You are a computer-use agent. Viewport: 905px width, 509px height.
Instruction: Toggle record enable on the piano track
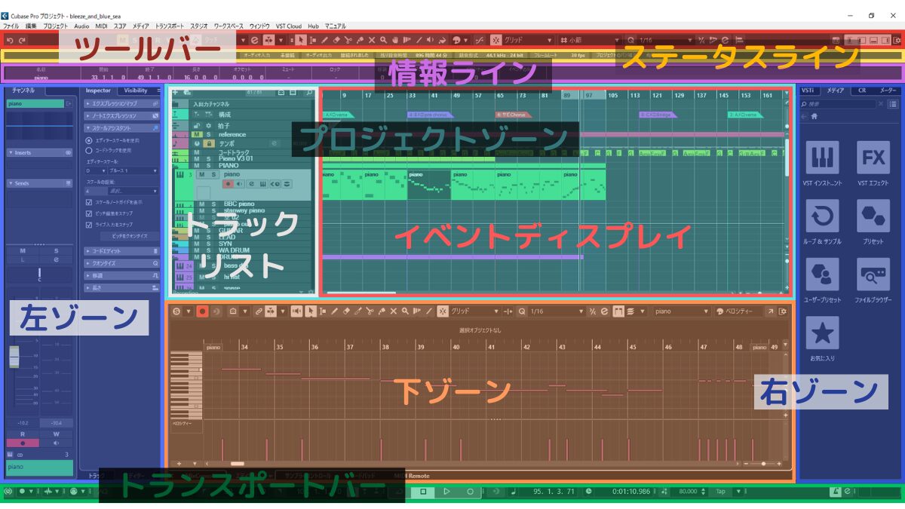[x=228, y=184]
